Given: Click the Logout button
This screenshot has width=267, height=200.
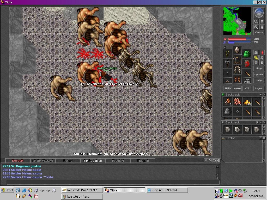Looking at the screenshot, I should coord(259,88).
